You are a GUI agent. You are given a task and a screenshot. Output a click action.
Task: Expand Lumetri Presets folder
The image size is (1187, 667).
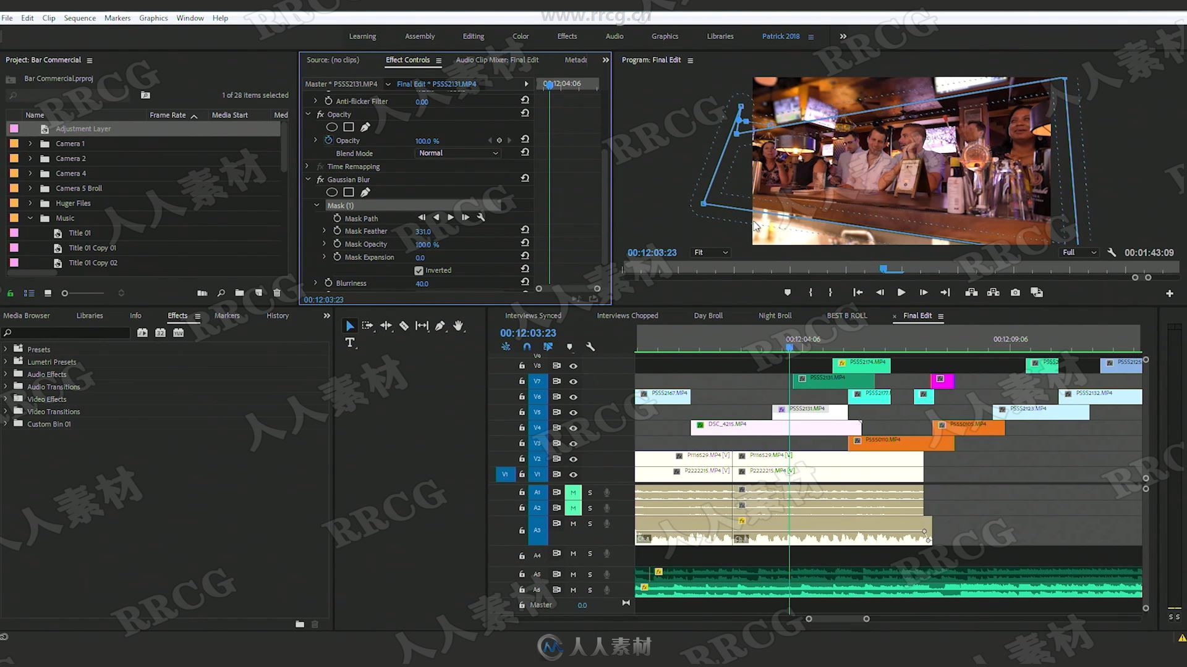coord(6,362)
